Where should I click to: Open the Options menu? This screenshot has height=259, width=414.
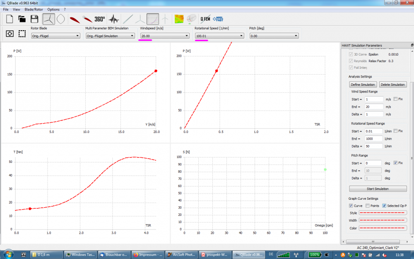pyautogui.click(x=53, y=9)
